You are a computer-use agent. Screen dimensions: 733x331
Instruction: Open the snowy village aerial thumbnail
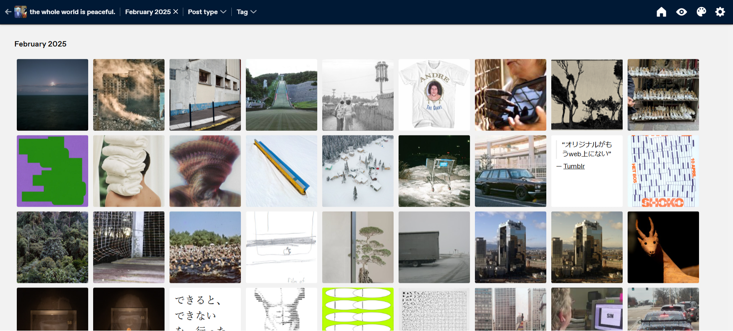[x=358, y=171]
